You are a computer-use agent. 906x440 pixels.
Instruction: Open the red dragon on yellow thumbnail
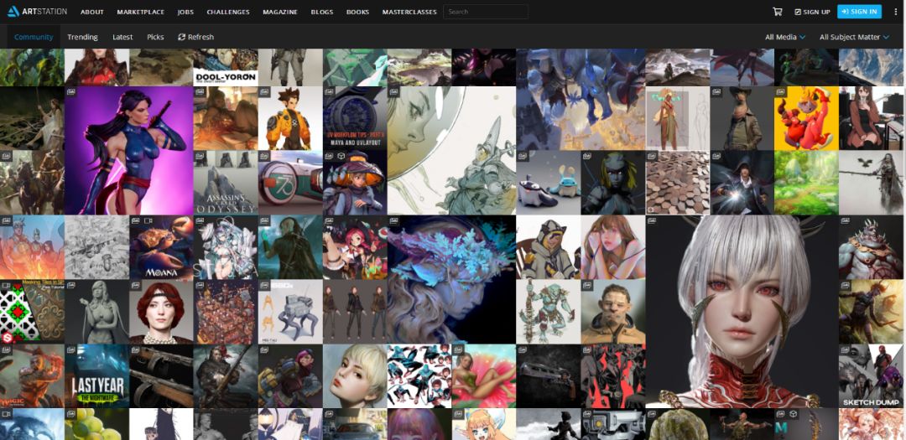[x=806, y=118]
